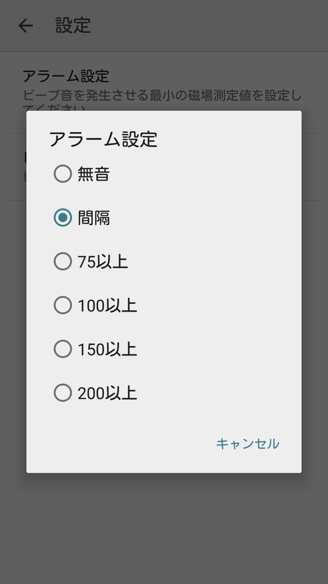Select the 間隔 radio button circle
This screenshot has height=584, width=328.
click(63, 217)
